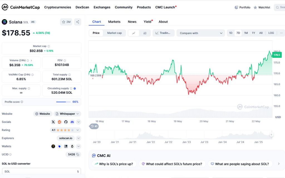Open the Cryptocurrencies menu
285x178 pixels.
(x=58, y=7)
